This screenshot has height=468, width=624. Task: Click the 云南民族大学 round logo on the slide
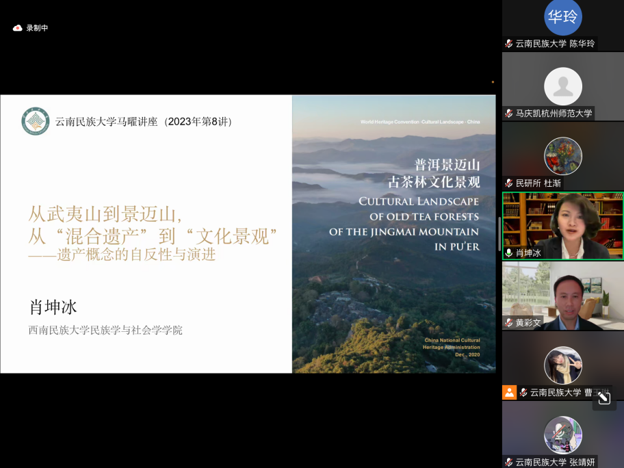pyautogui.click(x=36, y=121)
